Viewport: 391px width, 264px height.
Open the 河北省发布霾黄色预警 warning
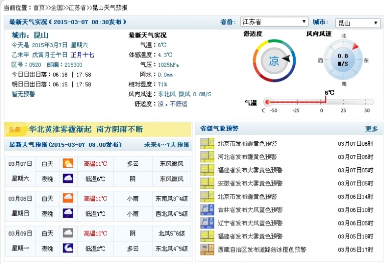click(247, 157)
